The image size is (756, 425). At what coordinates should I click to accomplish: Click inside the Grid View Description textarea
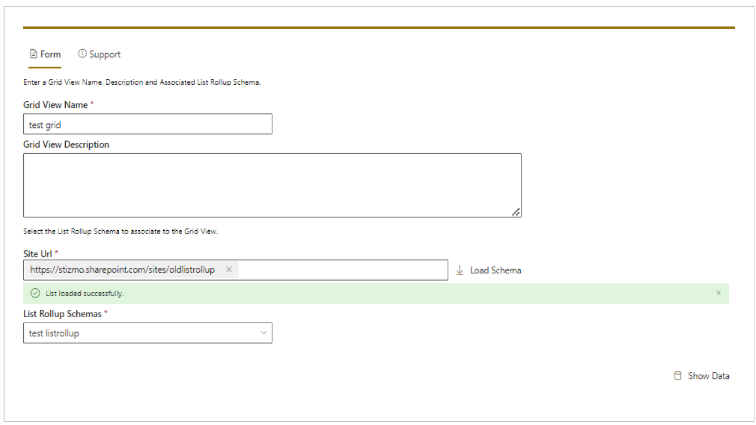(272, 185)
